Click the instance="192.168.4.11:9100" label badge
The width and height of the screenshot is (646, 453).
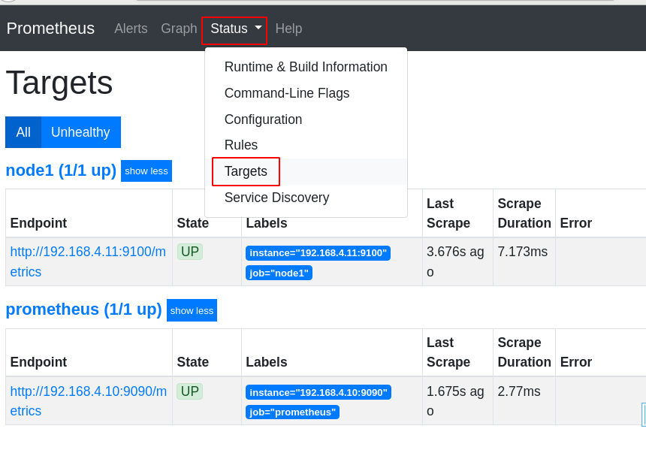click(x=318, y=253)
